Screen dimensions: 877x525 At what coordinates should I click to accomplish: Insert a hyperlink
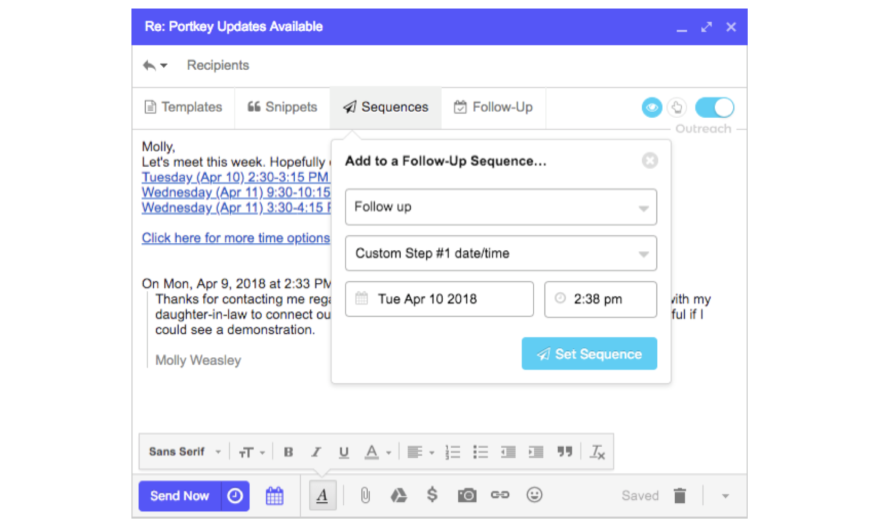(500, 495)
